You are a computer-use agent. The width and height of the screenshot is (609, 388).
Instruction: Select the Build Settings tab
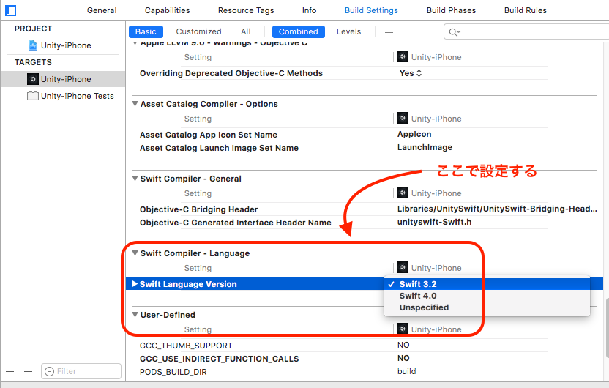(371, 10)
